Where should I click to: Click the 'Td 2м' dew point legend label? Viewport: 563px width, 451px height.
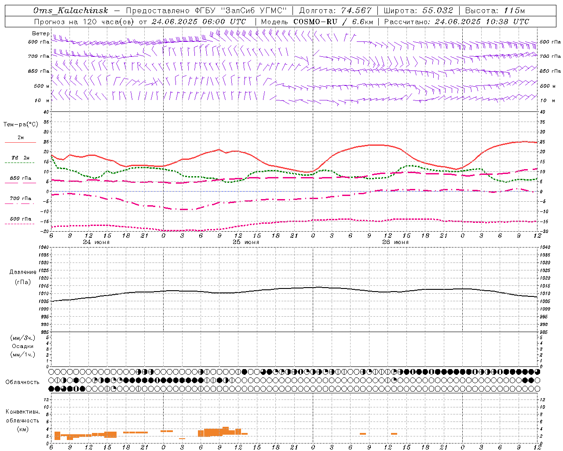pyautogui.click(x=20, y=158)
